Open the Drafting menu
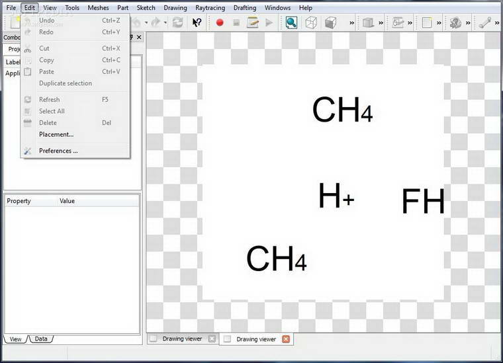This screenshot has height=363, width=503. click(245, 8)
